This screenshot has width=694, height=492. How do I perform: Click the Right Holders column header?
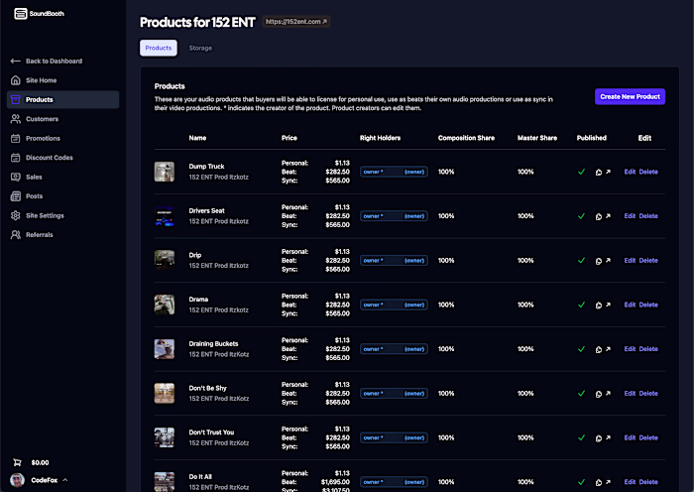point(380,138)
